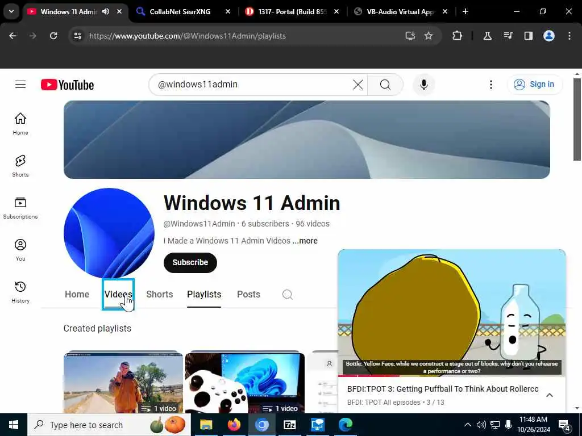Switch to the VB-Audio Virtual Apps tab
This screenshot has height=436, width=582.
coord(400,11)
